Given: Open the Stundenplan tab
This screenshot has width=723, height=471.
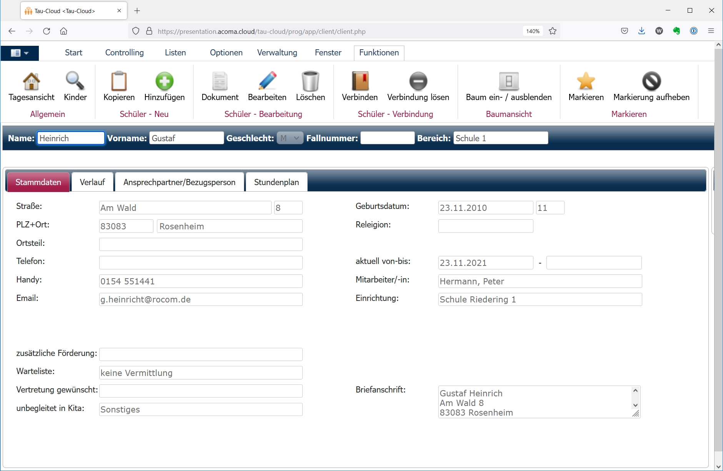Looking at the screenshot, I should (276, 182).
